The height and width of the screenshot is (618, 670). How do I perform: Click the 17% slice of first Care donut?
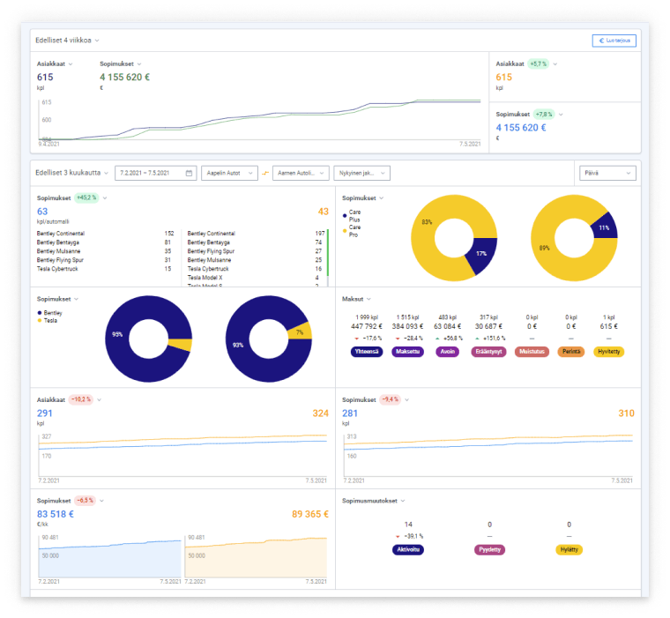pos(483,255)
